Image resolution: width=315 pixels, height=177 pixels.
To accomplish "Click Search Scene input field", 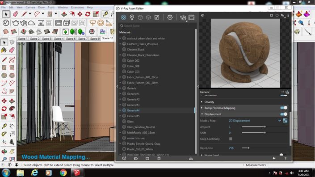I will pyautogui.click(x=158, y=26).
